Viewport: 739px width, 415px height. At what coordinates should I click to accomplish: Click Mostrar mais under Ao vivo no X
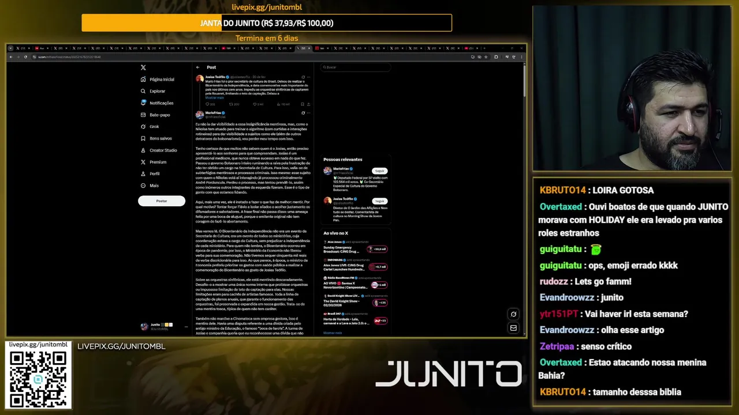tap(333, 333)
